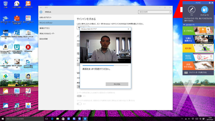
Task: Click the Windows Hello setup progress bar
Action: tap(105, 65)
